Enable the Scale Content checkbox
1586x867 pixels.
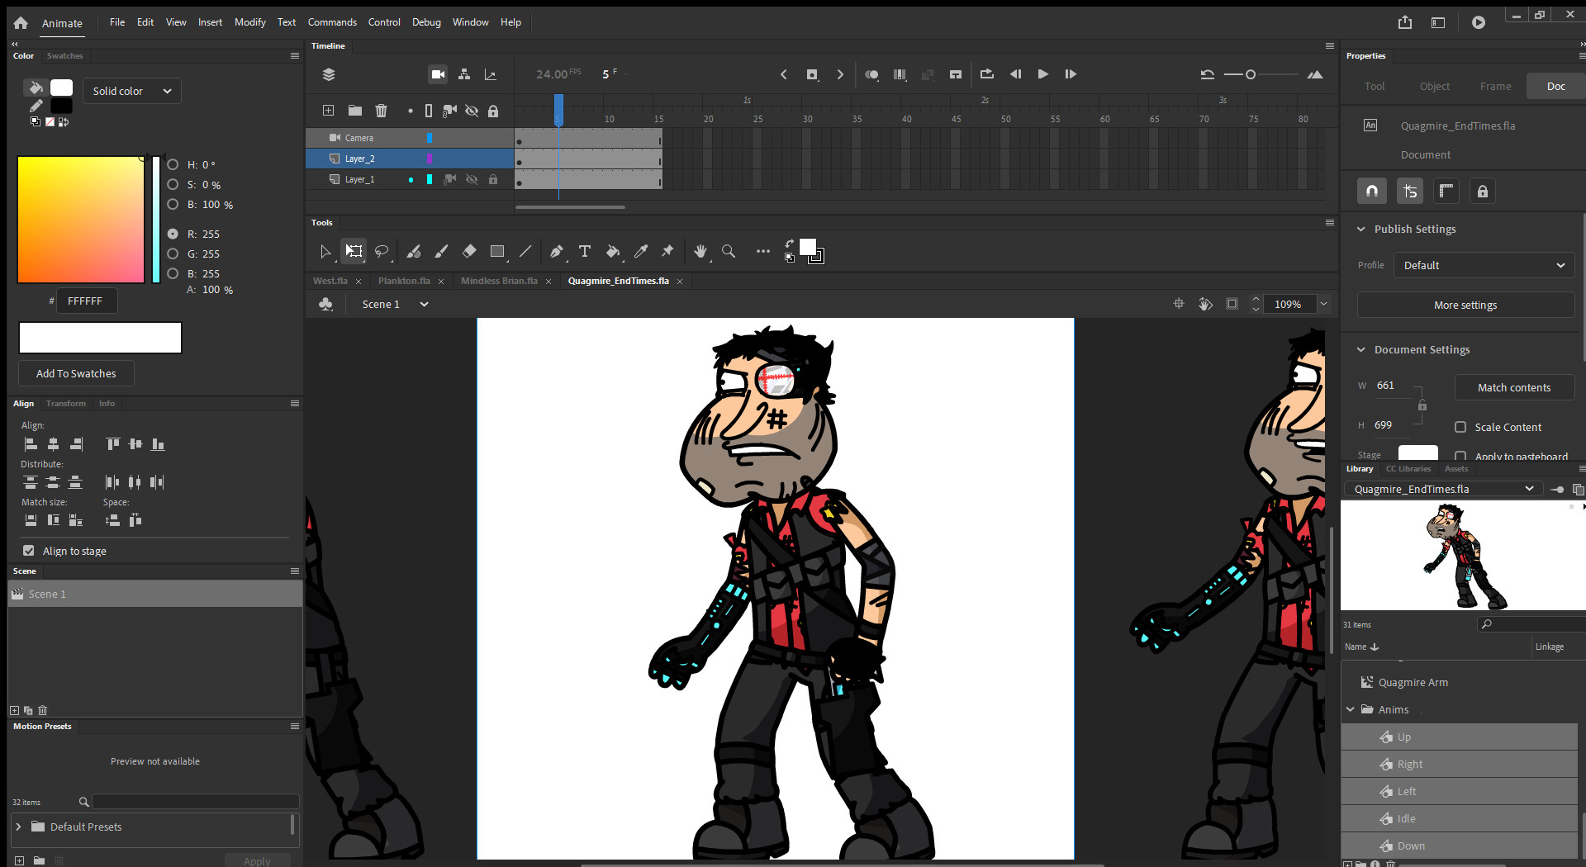click(x=1460, y=427)
